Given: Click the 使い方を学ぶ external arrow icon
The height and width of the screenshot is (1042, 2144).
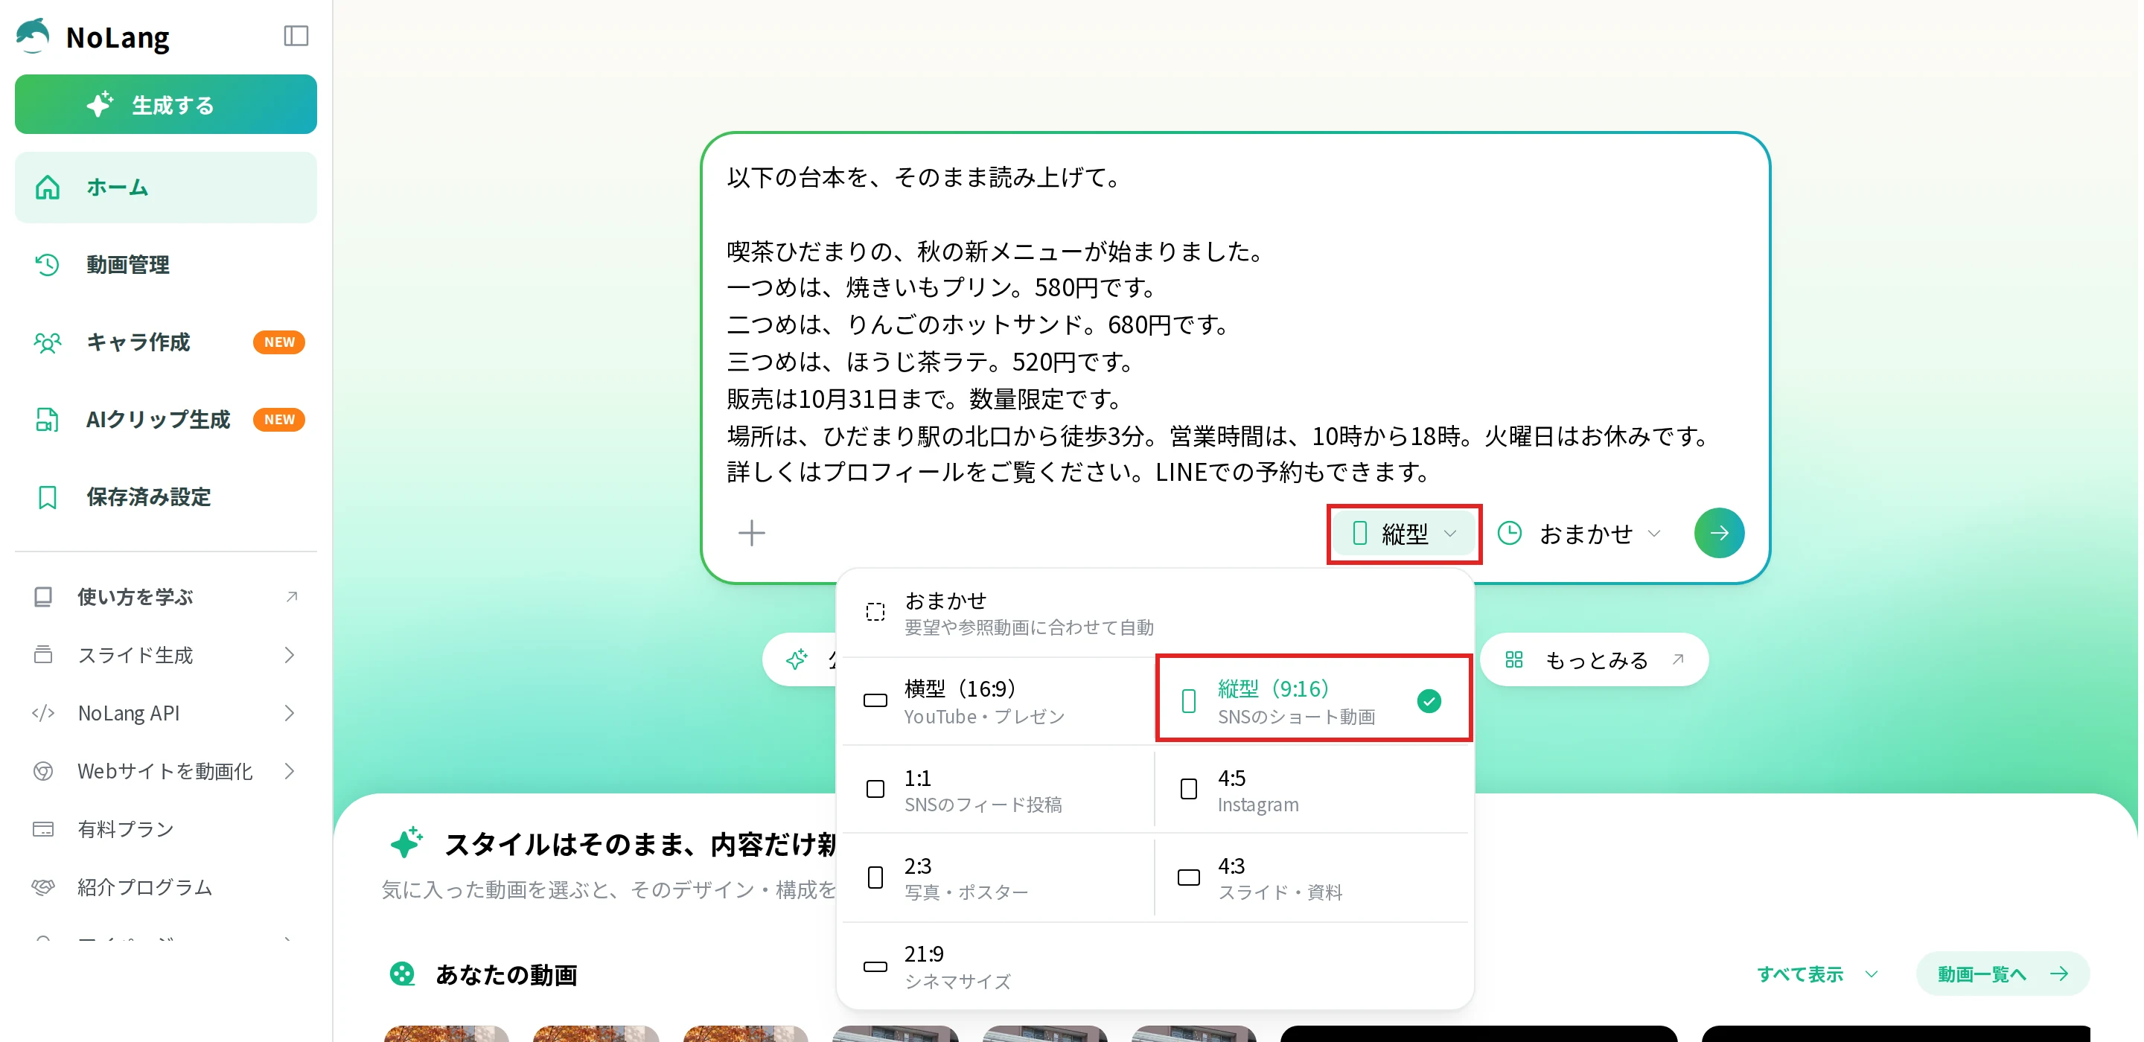Looking at the screenshot, I should click(291, 597).
